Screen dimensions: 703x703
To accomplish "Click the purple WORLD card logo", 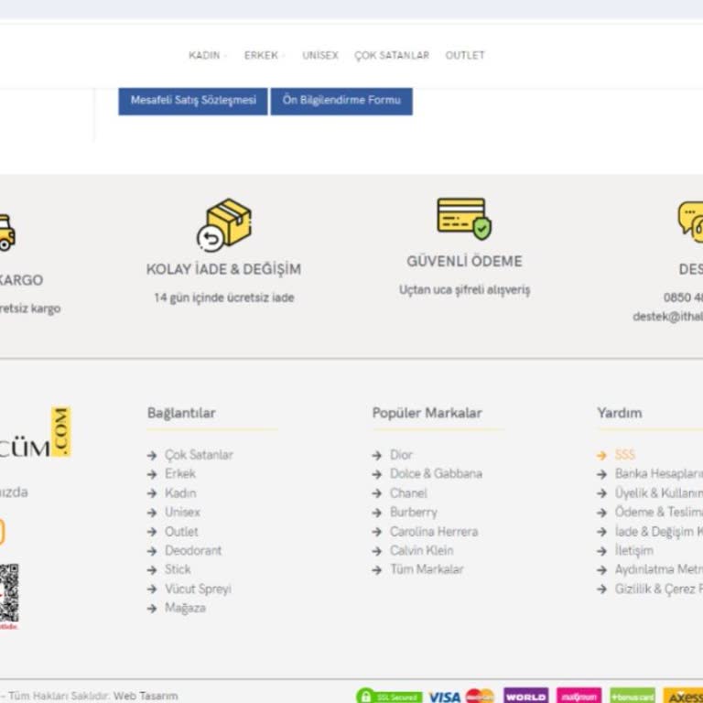I will [x=526, y=696].
